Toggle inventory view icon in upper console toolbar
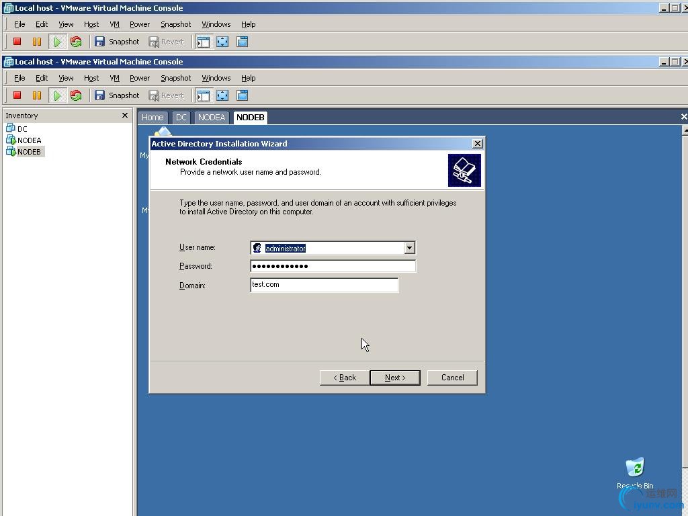Image resolution: width=688 pixels, height=516 pixels. point(204,42)
